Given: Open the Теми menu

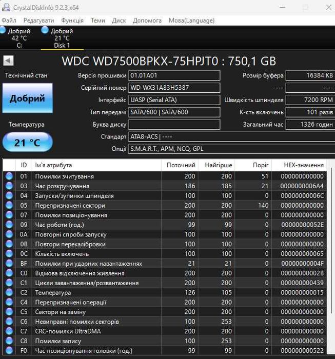Looking at the screenshot, I should [x=98, y=21].
